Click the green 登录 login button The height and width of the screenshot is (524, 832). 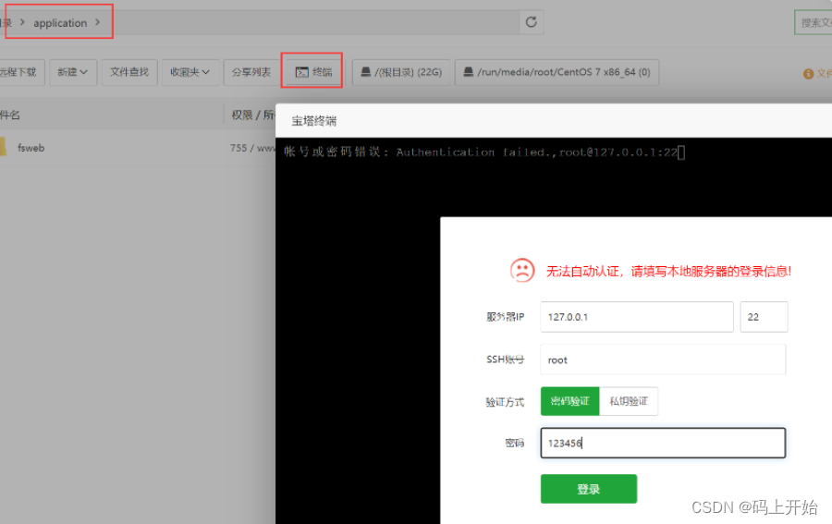589,489
